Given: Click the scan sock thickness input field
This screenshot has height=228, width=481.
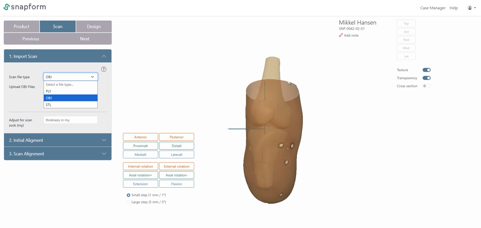Looking at the screenshot, I should coord(71,120).
